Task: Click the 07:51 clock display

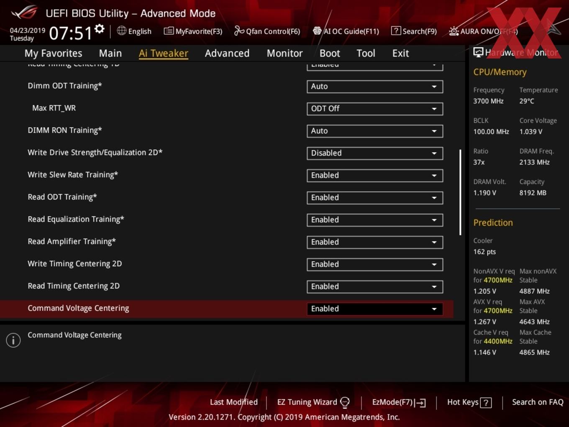Action: coord(70,33)
